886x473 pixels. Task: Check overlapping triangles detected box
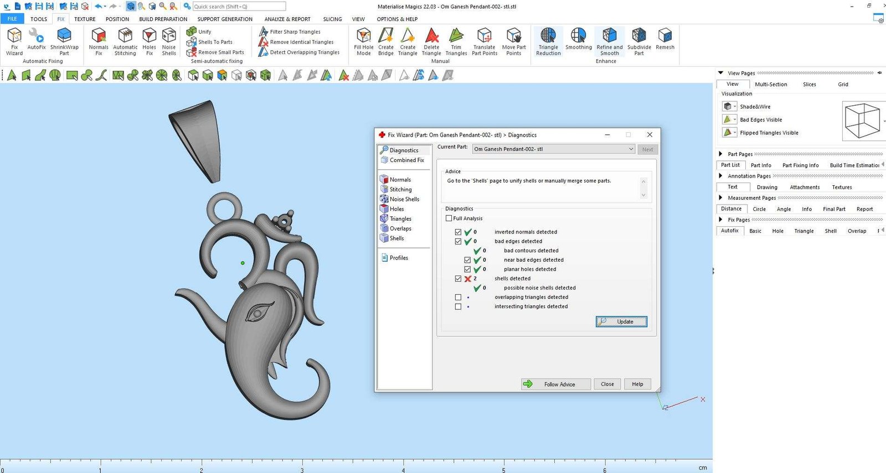[458, 298]
